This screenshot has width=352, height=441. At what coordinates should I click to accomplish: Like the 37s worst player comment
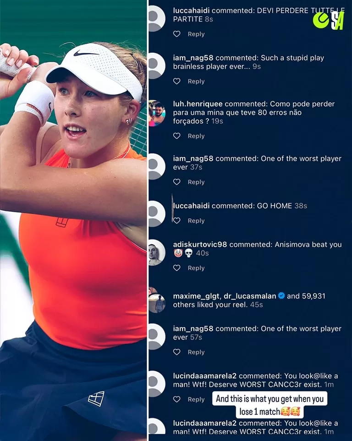(176, 182)
